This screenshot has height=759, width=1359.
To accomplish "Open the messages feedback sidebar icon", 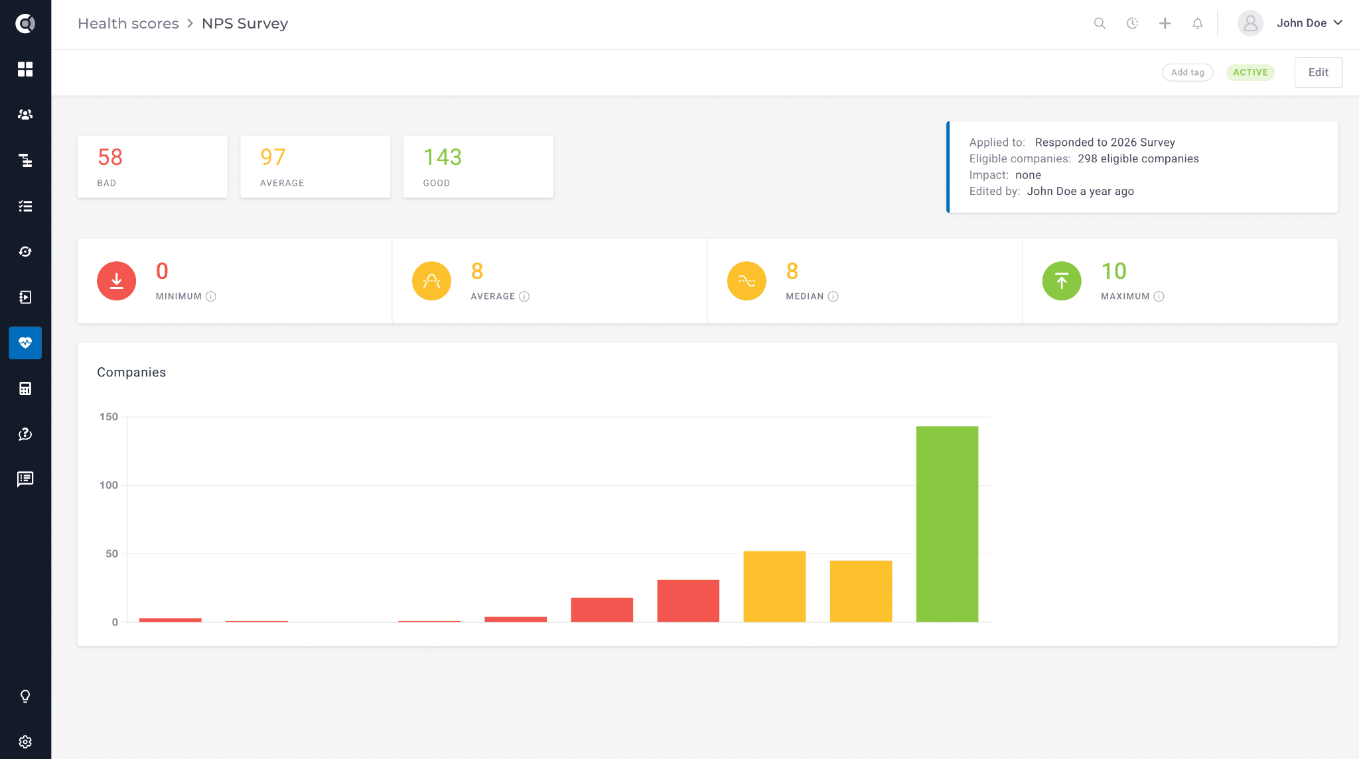I will [25, 479].
